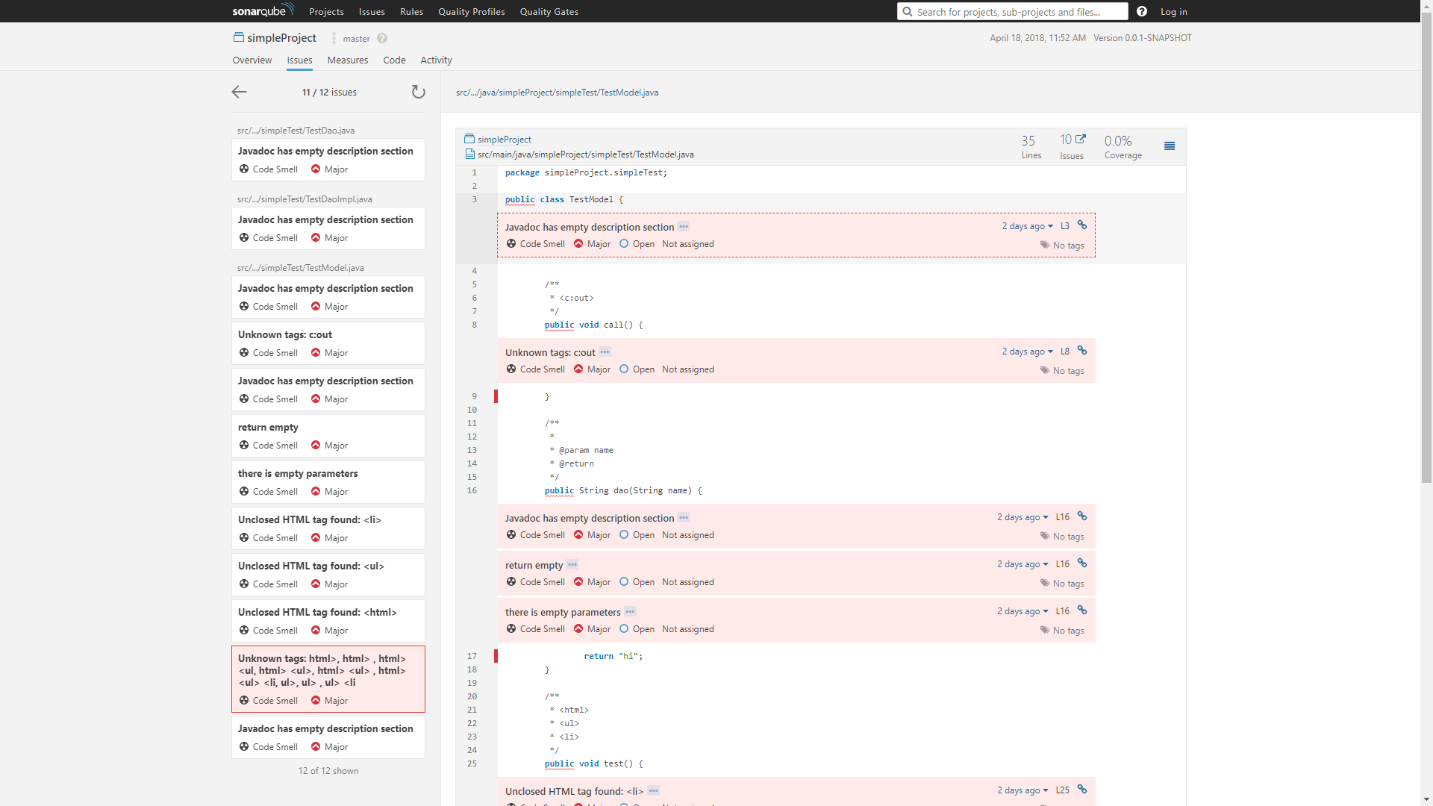
Task: Click the back arrow in issues list
Action: point(239,92)
